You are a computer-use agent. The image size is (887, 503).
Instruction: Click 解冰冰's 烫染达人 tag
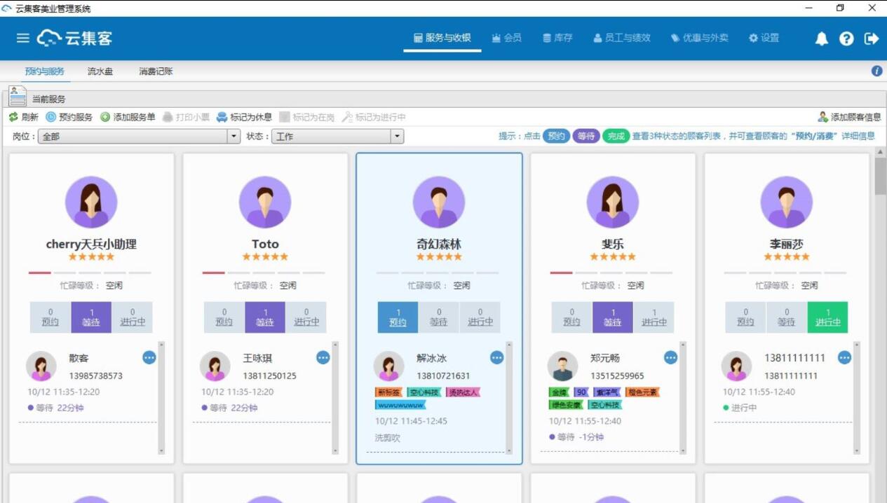pyautogui.click(x=463, y=392)
